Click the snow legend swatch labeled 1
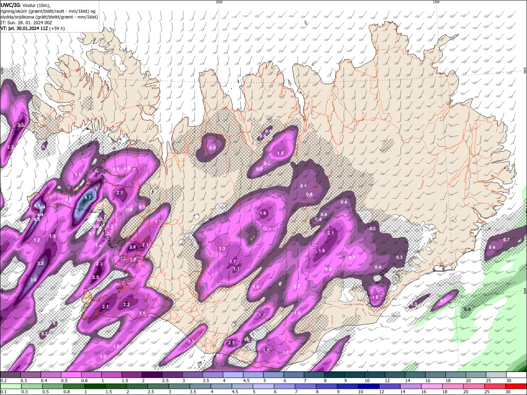The image size is (527, 395). point(111,375)
